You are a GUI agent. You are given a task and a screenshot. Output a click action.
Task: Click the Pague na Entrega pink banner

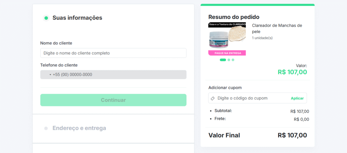(x=227, y=53)
